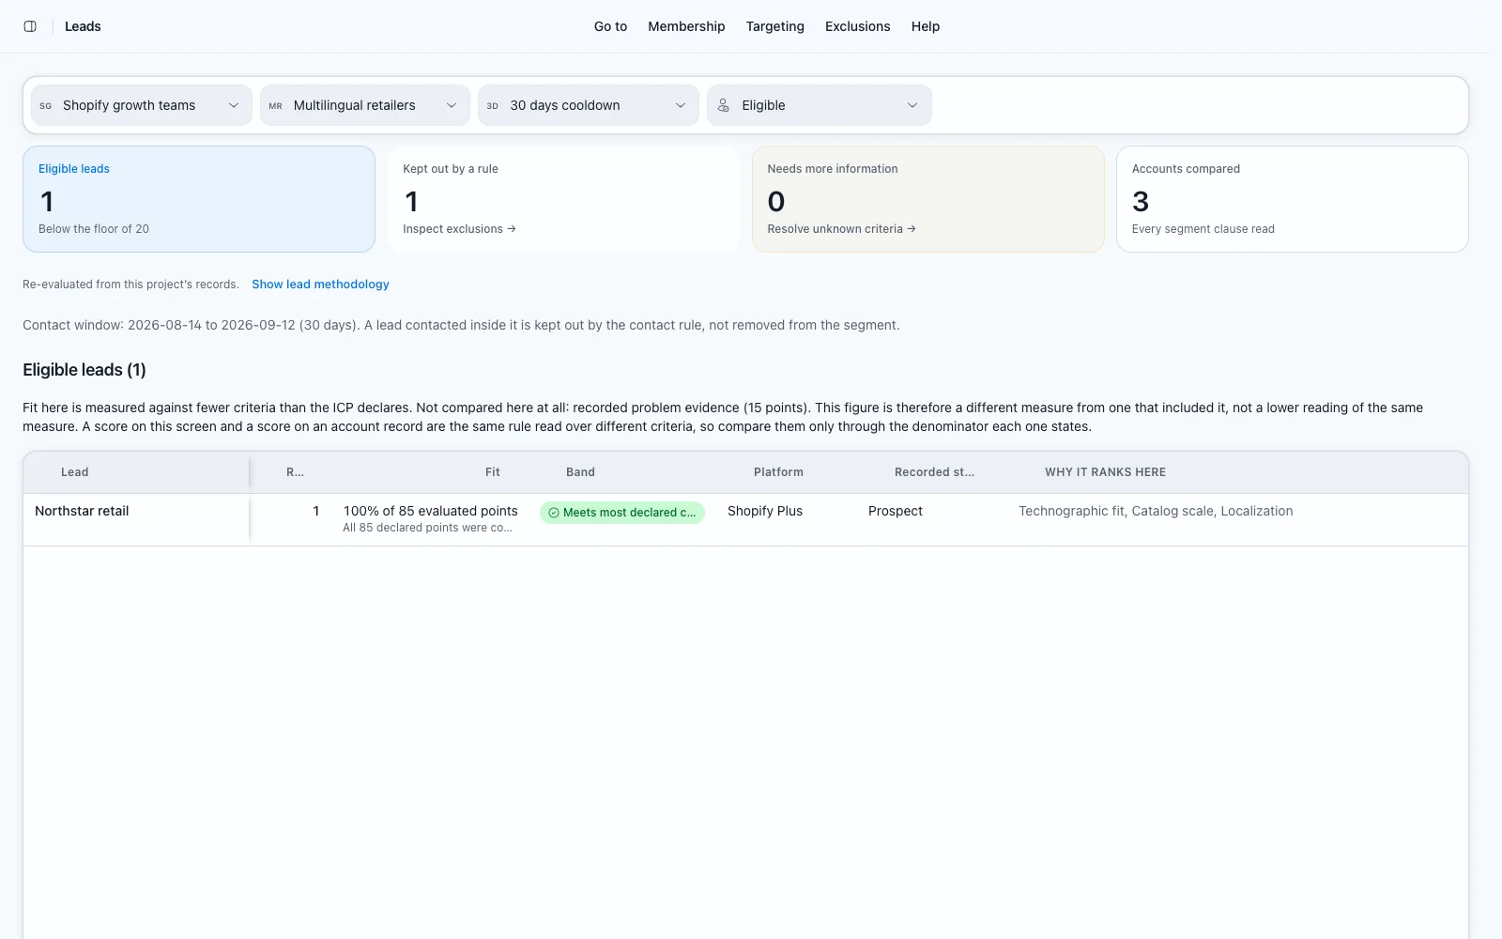This screenshot has height=939, width=1502.
Task: Click Show lead methodology link
Action: [320, 285]
